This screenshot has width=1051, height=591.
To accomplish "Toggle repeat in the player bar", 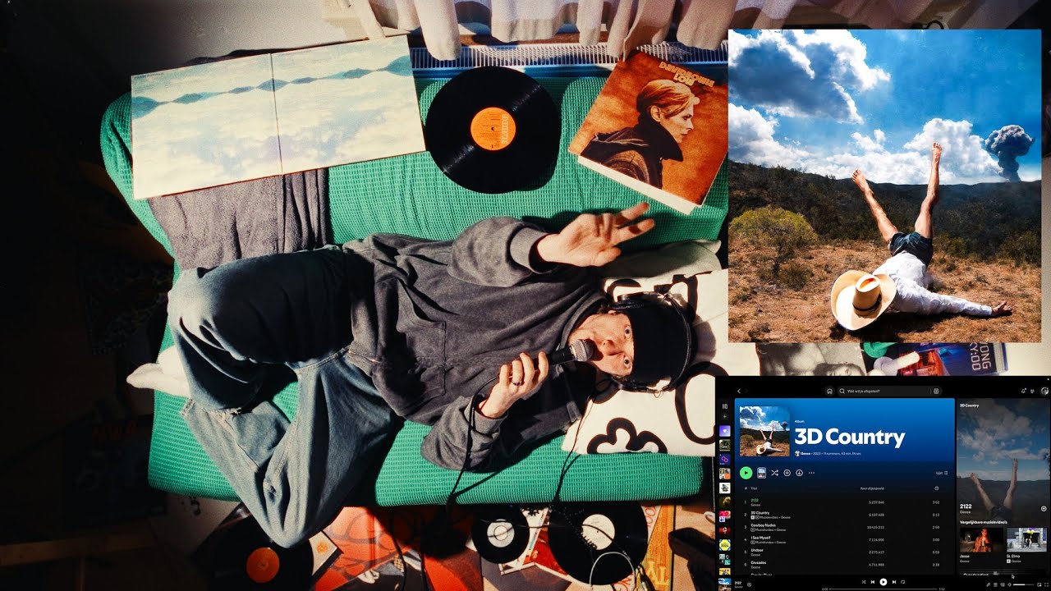I will [x=903, y=582].
